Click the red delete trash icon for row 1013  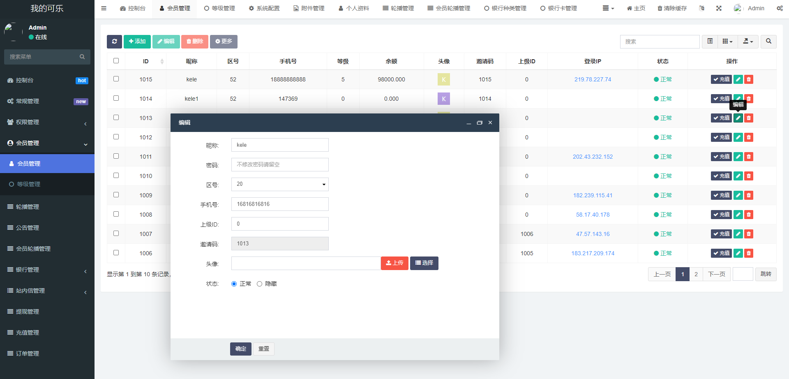click(x=749, y=118)
